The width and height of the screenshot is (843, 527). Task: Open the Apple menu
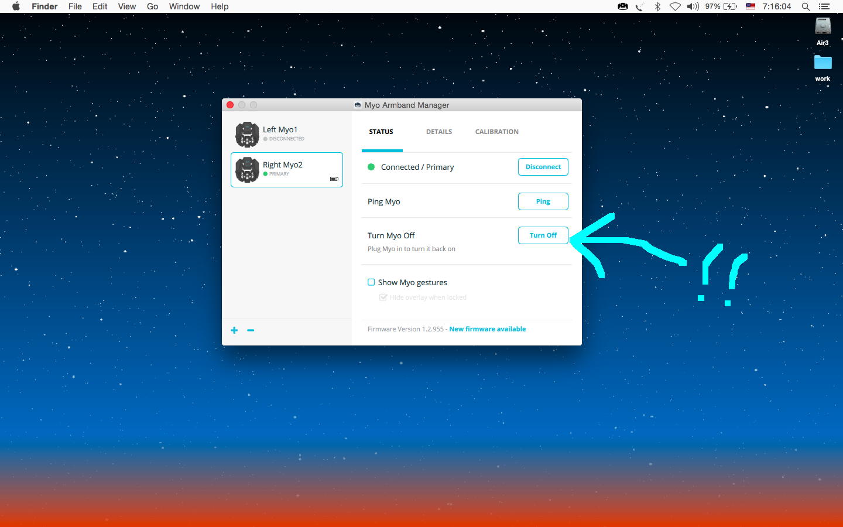pyautogui.click(x=16, y=6)
